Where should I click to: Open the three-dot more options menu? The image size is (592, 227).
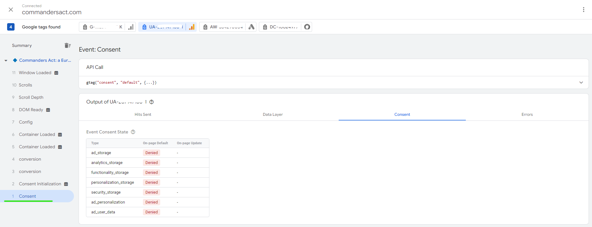coord(583,10)
